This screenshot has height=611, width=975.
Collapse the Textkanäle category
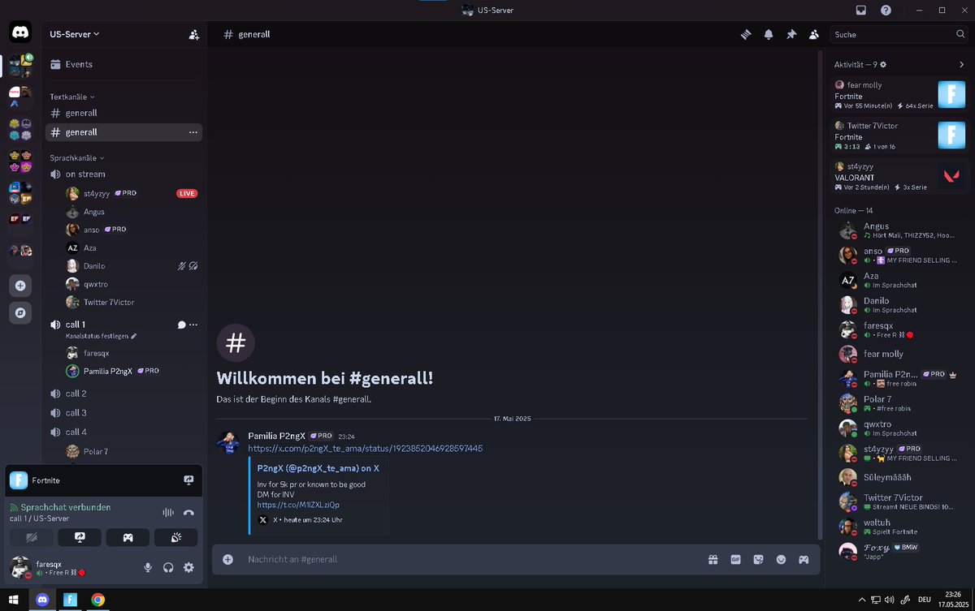(72, 97)
